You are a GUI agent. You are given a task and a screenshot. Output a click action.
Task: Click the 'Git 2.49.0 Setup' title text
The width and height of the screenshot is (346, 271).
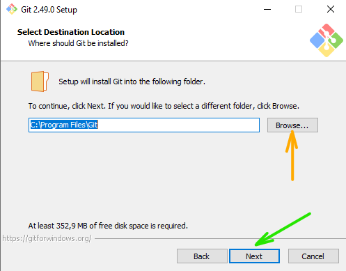click(49, 10)
